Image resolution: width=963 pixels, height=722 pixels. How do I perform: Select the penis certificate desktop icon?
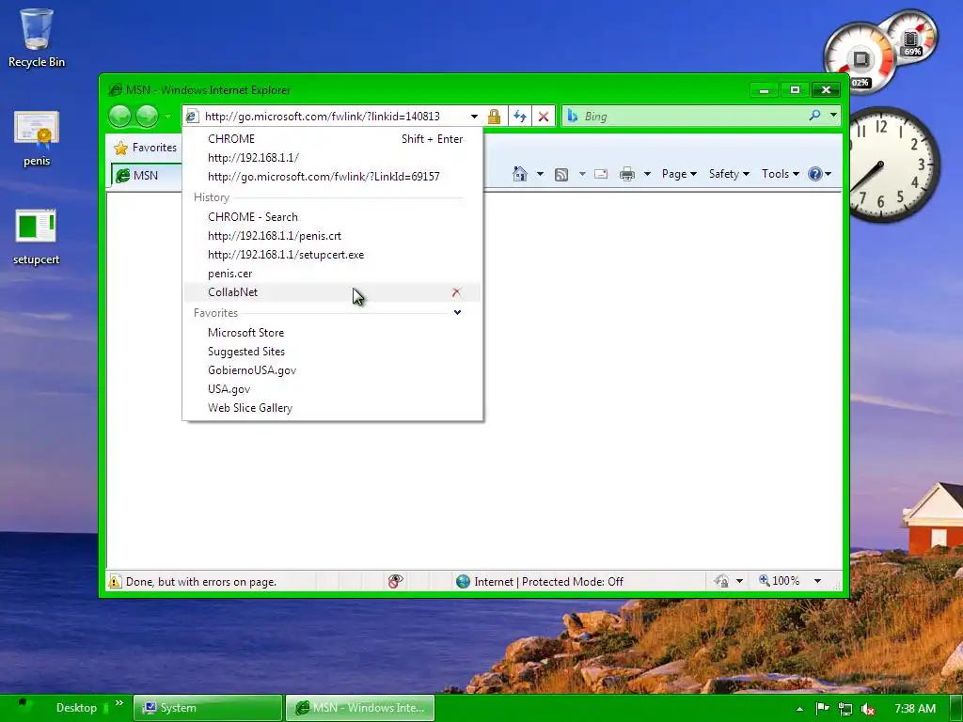[37, 139]
